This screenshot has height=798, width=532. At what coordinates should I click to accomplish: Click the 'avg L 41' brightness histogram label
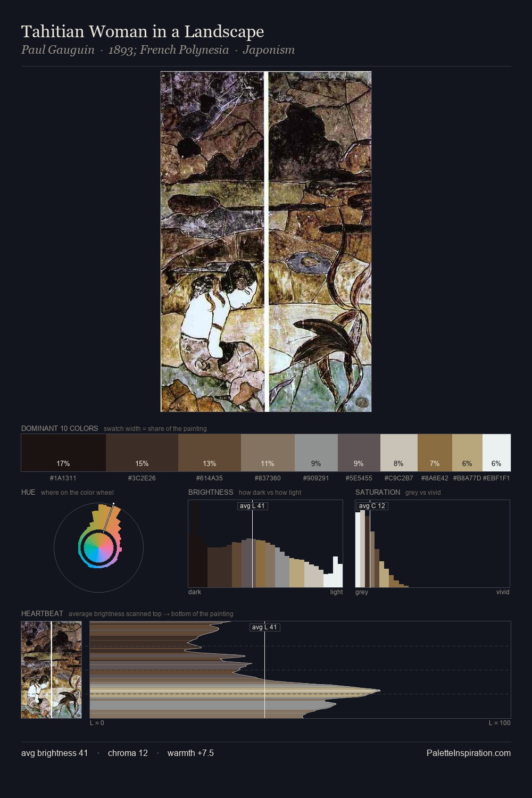coord(252,506)
